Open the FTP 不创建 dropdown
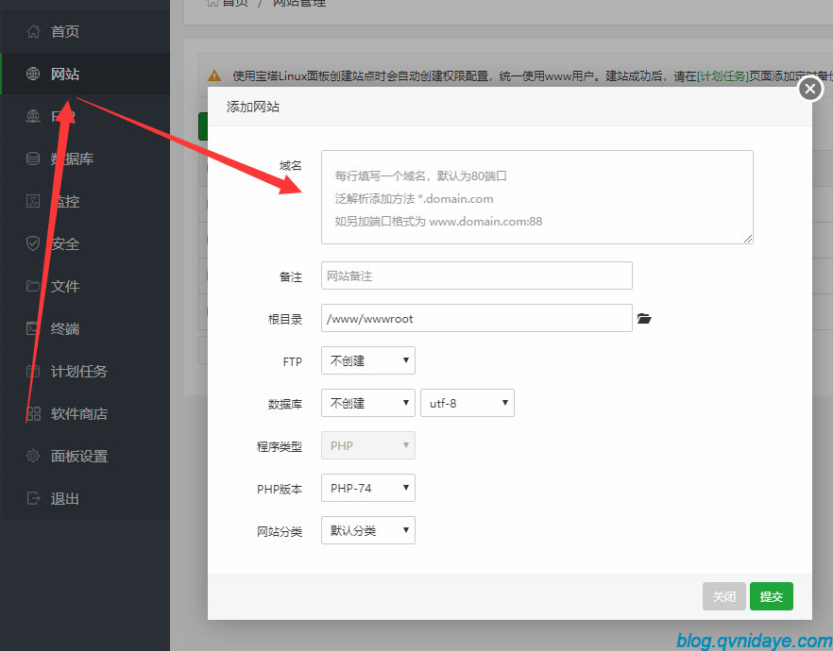 368,360
